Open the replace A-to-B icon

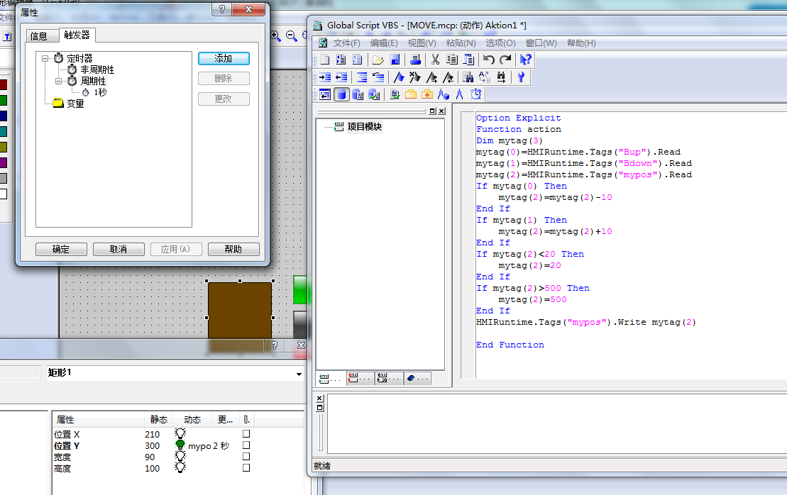point(485,77)
